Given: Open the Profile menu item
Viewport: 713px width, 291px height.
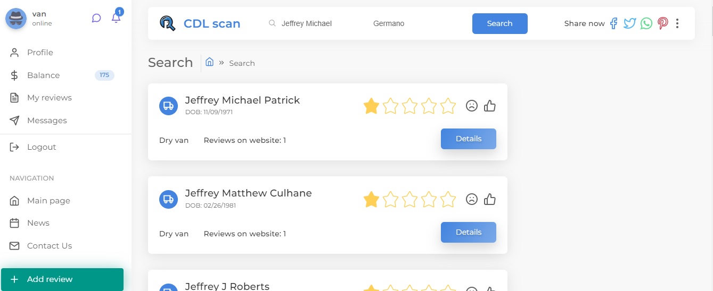Looking at the screenshot, I should [x=40, y=53].
